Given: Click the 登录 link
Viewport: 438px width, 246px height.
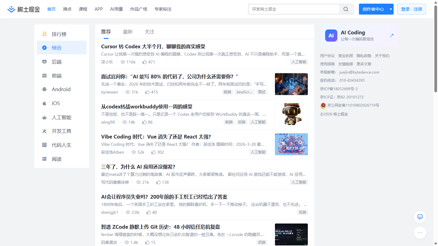Looking at the screenshot, I should click(405, 9).
